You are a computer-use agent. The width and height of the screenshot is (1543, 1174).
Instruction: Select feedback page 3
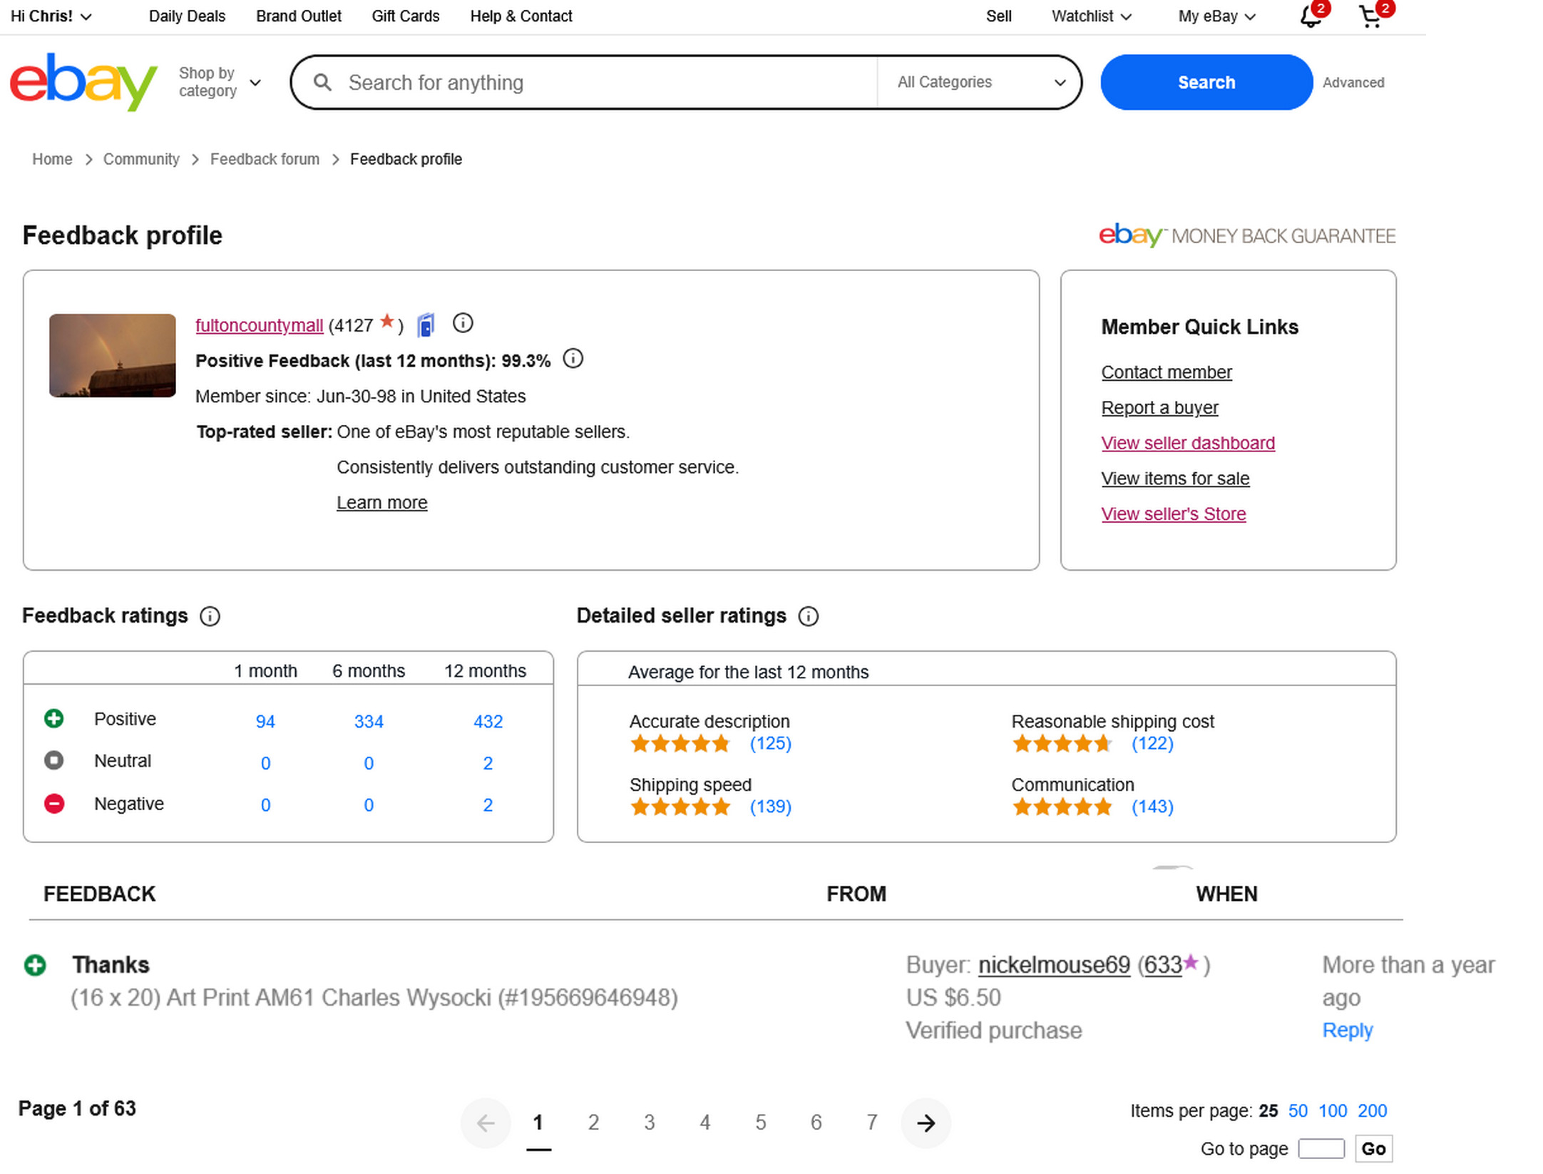tap(649, 1123)
